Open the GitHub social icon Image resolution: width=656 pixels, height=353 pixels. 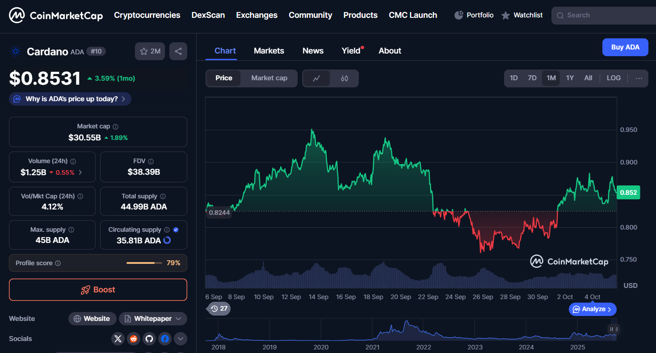click(x=149, y=339)
